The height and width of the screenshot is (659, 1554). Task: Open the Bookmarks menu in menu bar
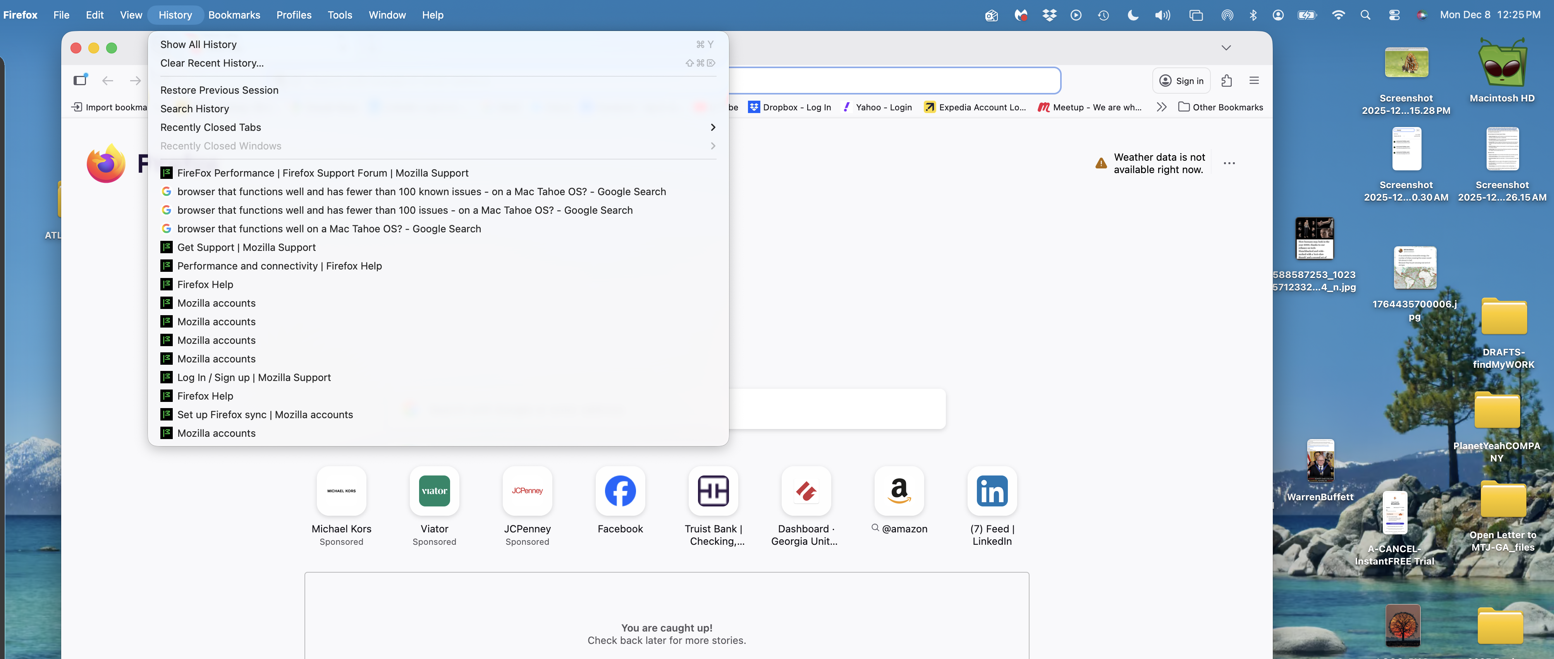coord(234,15)
